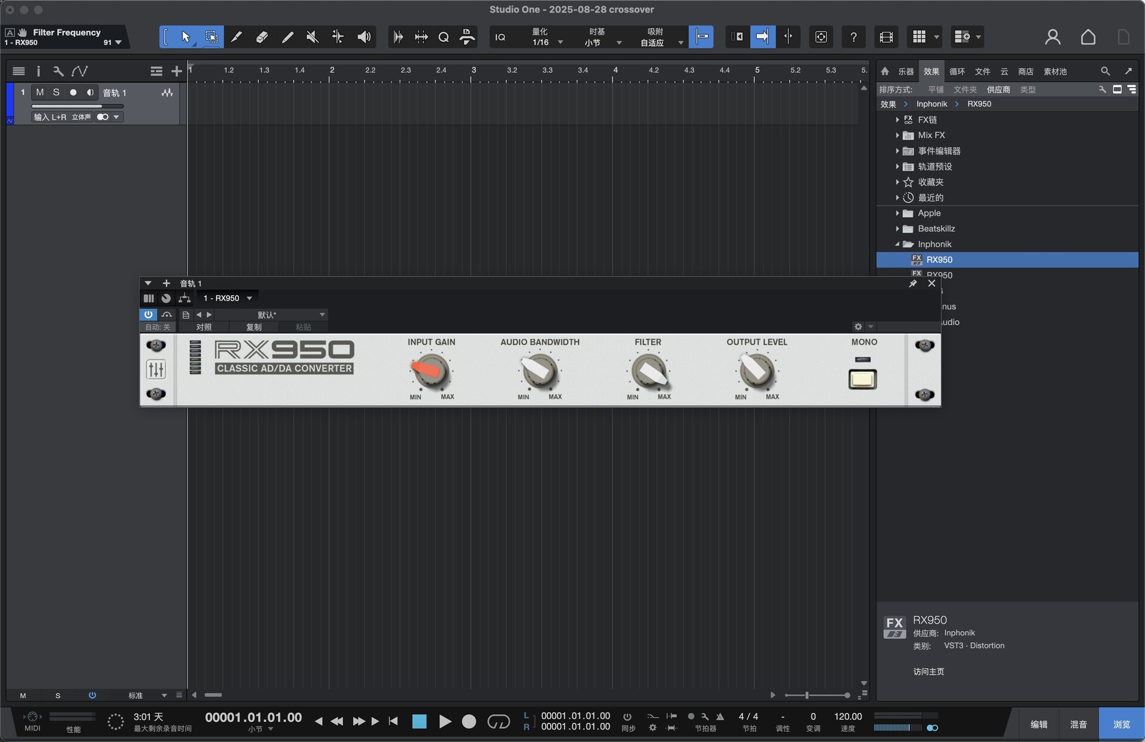Open the IQ quantize panel

(x=500, y=37)
